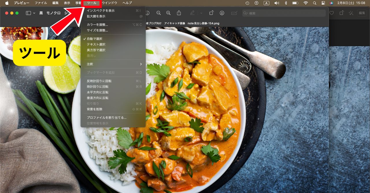The height and width of the screenshot is (193, 370).
Task: Click the 黒 text in window title
Action: (x=41, y=13)
